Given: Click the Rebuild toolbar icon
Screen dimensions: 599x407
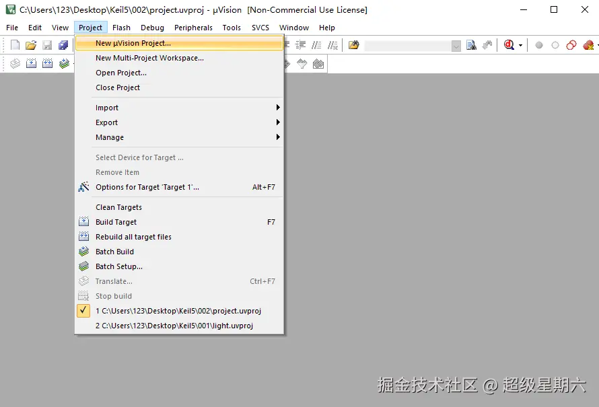Looking at the screenshot, I should pos(47,63).
